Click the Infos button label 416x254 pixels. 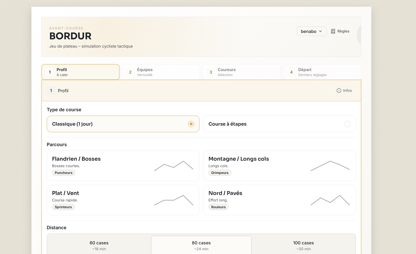(x=347, y=91)
